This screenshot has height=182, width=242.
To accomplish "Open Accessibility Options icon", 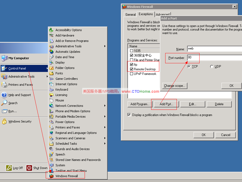I will (x=51, y=30).
